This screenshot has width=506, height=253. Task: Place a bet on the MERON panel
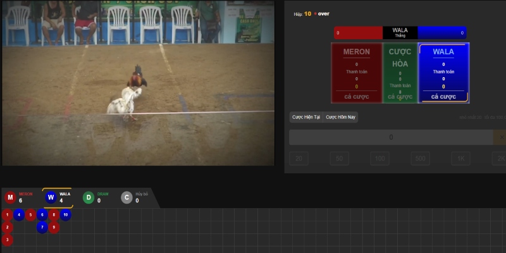[356, 73]
